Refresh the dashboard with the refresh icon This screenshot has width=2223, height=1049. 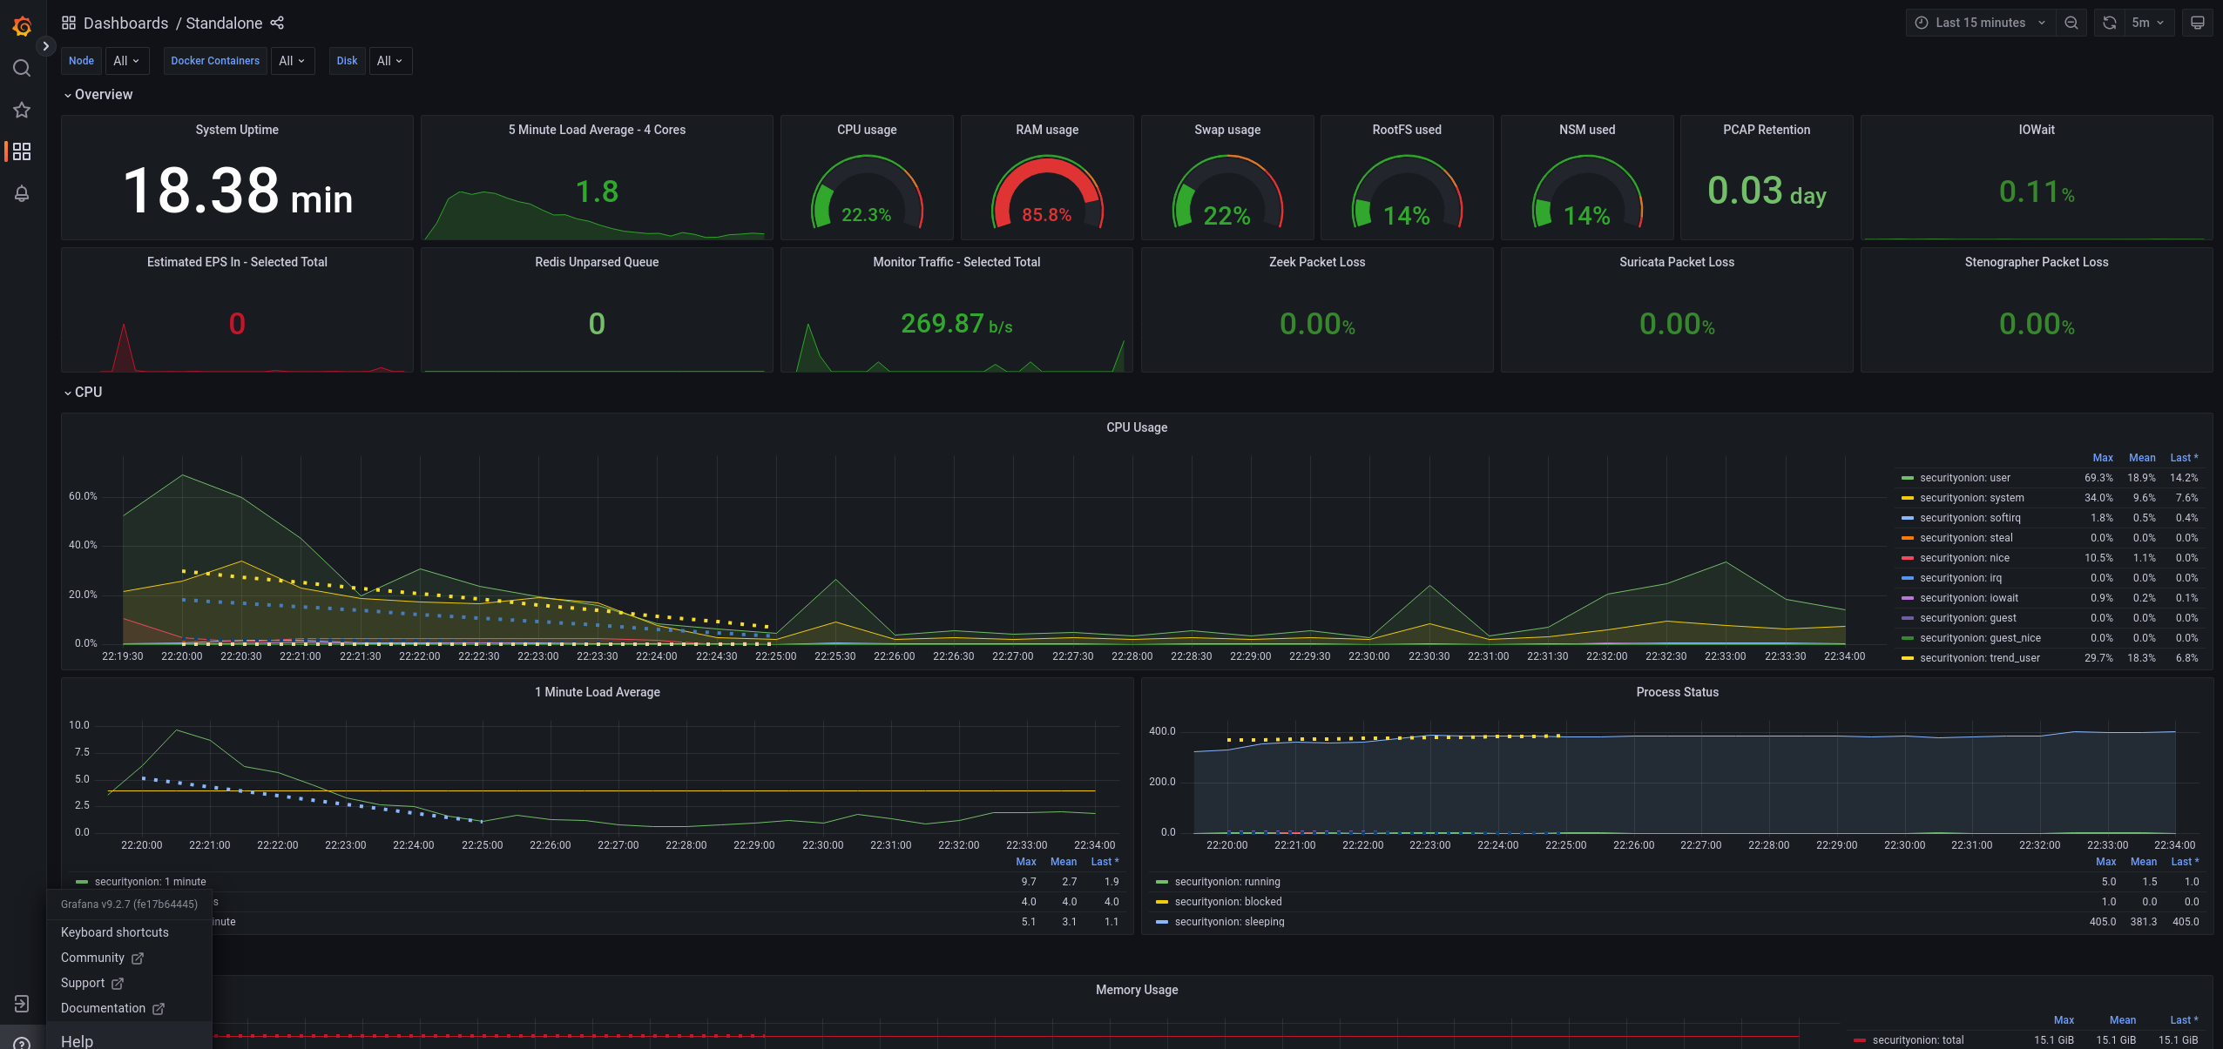[2108, 23]
